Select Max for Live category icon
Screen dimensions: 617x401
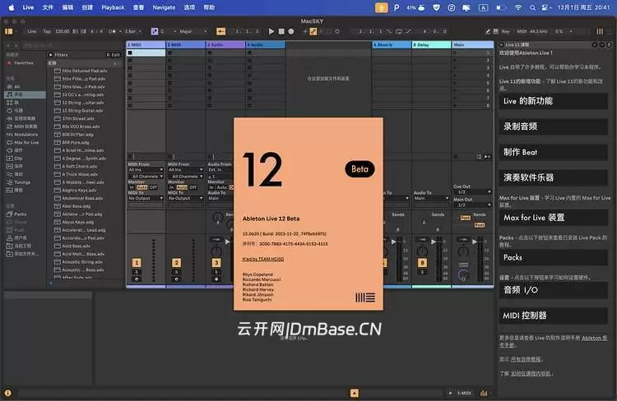pyautogui.click(x=10, y=142)
